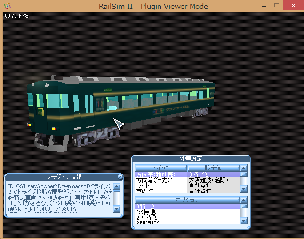Image resolution: width=304 pixels, height=239 pixels.
Task: Select the ライト switch row
Action: [x=161, y=186]
